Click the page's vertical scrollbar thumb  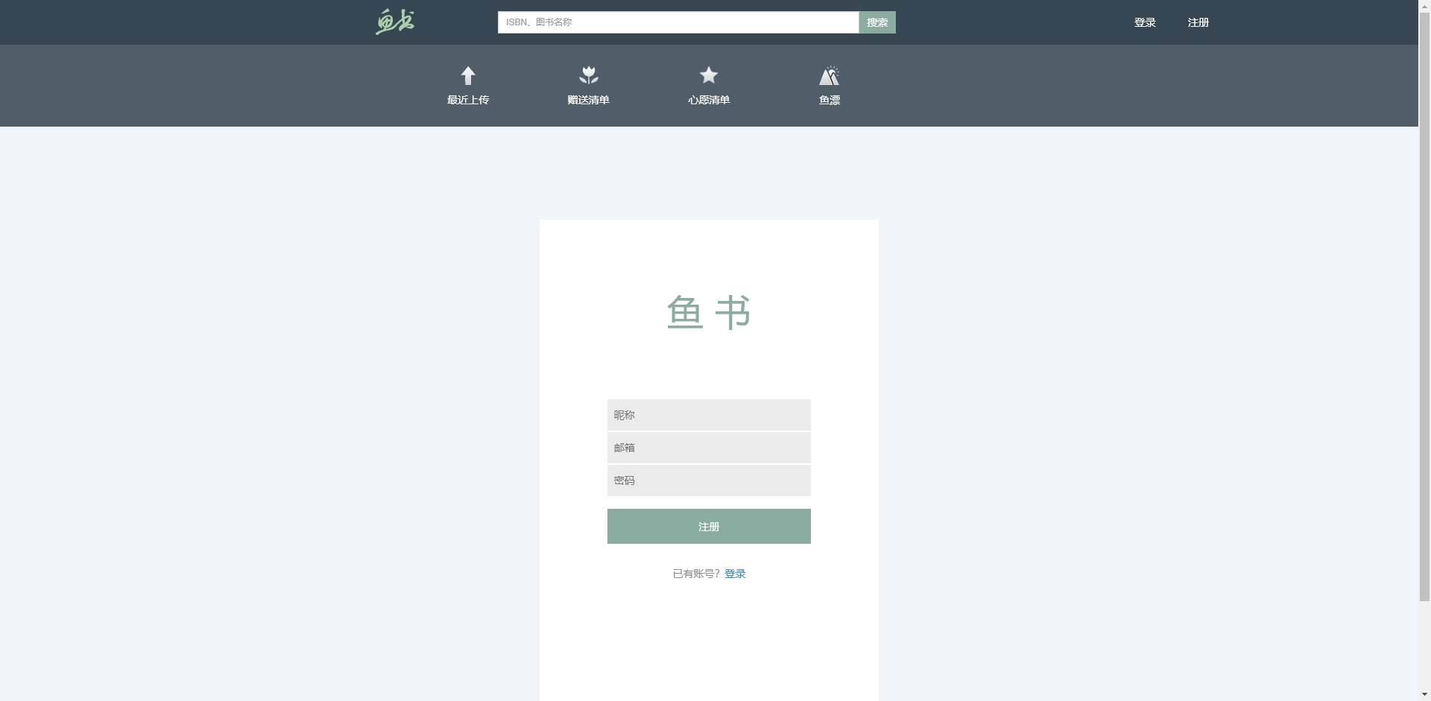(x=1424, y=305)
